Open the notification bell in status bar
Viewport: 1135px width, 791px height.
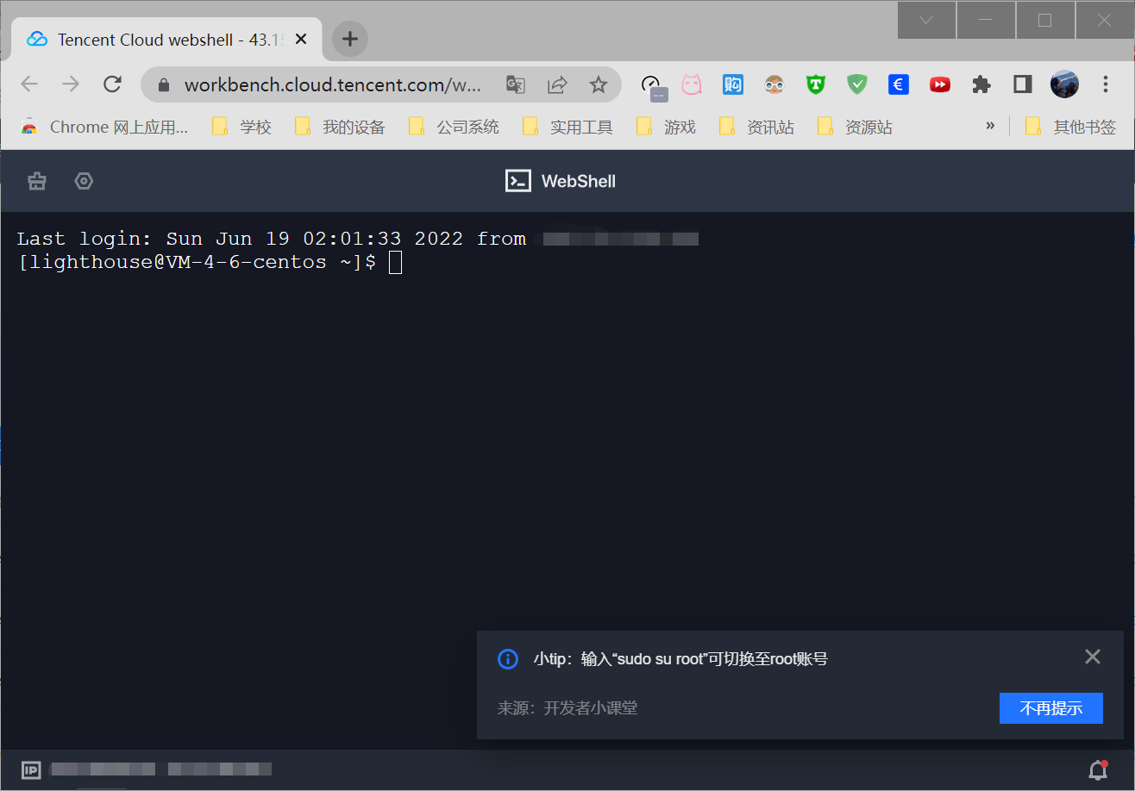point(1098,769)
